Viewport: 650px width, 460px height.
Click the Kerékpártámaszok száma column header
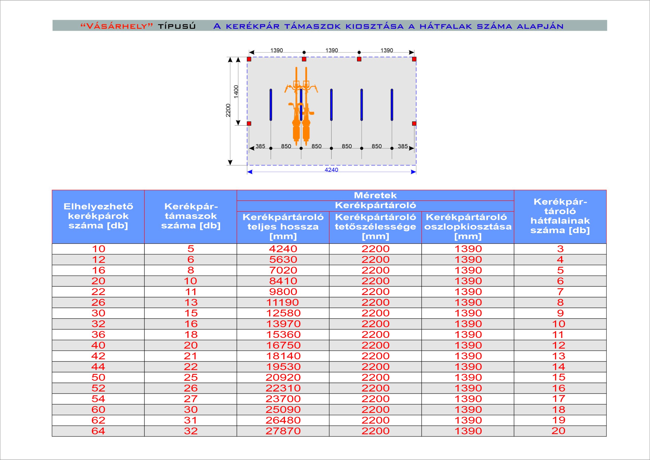point(190,216)
